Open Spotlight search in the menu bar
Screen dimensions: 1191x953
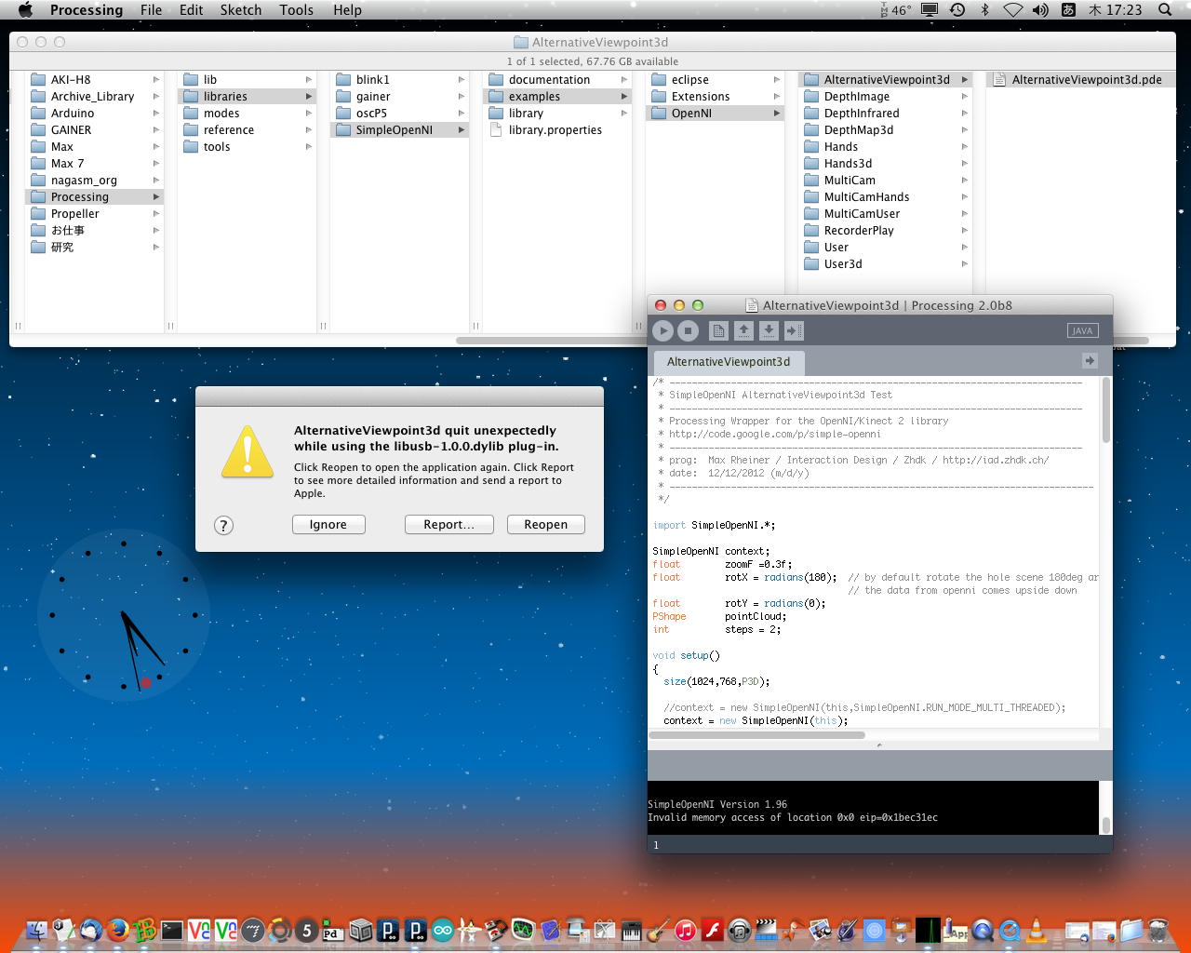1165,10
